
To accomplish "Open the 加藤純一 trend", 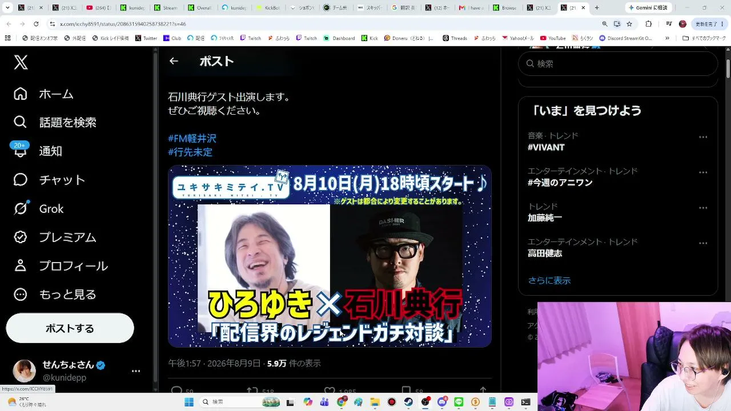I will (545, 218).
